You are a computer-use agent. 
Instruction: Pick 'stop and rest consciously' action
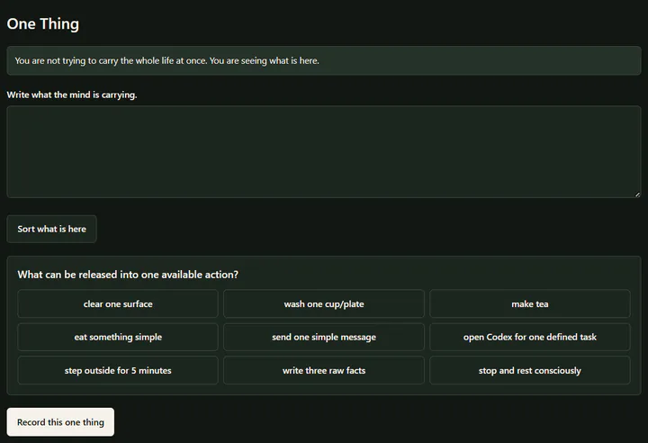530,371
